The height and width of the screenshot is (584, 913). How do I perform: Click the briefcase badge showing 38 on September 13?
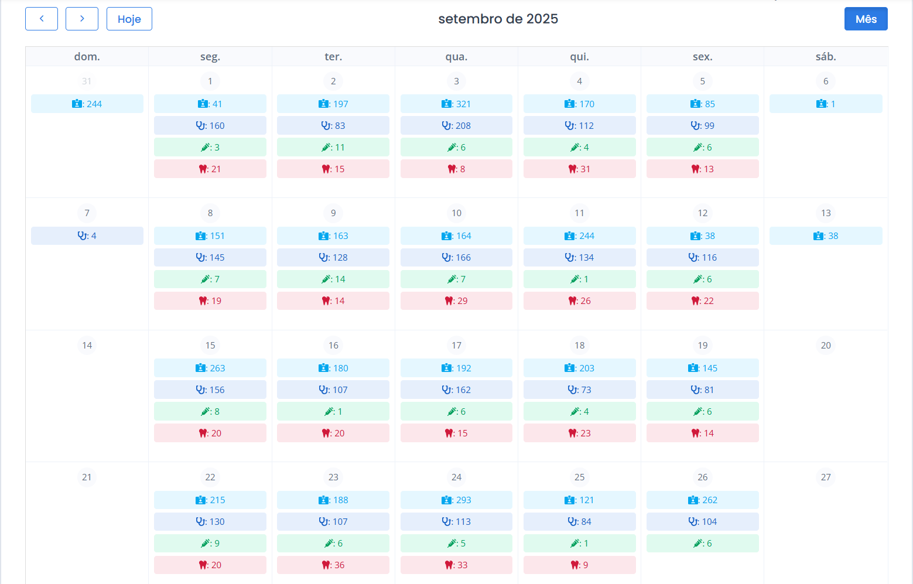[x=826, y=235]
